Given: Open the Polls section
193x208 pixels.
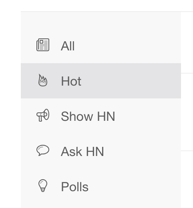Looking at the screenshot, I should tap(74, 187).
